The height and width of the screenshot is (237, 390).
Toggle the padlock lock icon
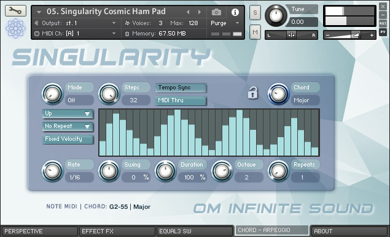pos(252,93)
